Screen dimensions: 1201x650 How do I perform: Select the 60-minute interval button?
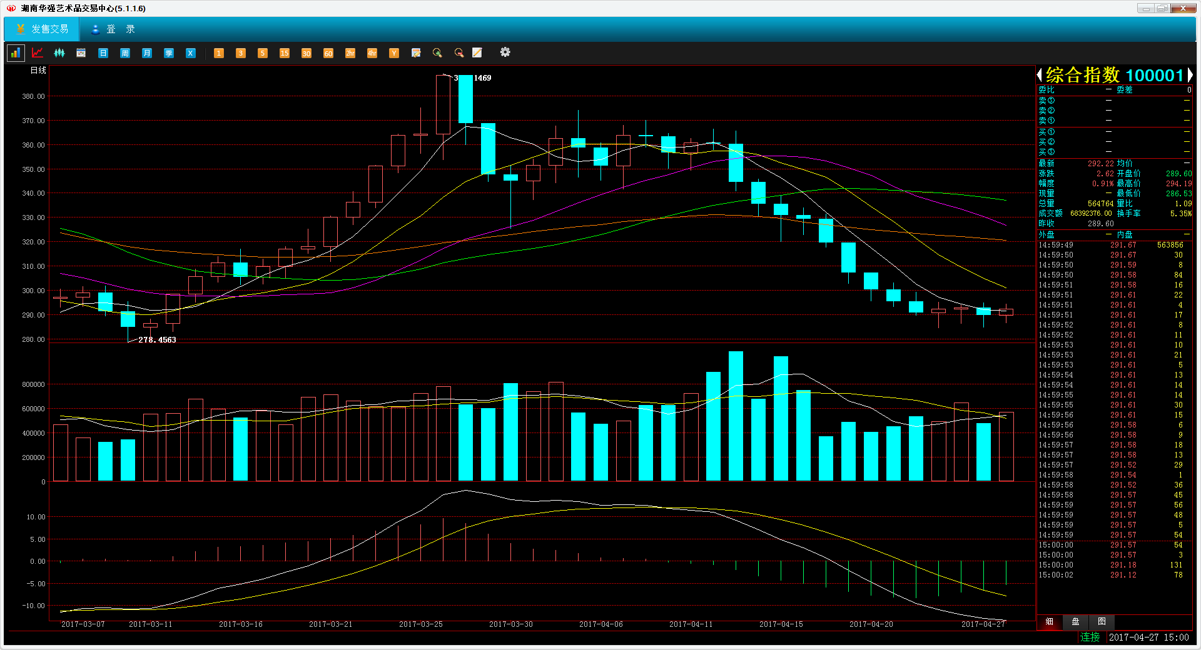click(328, 53)
